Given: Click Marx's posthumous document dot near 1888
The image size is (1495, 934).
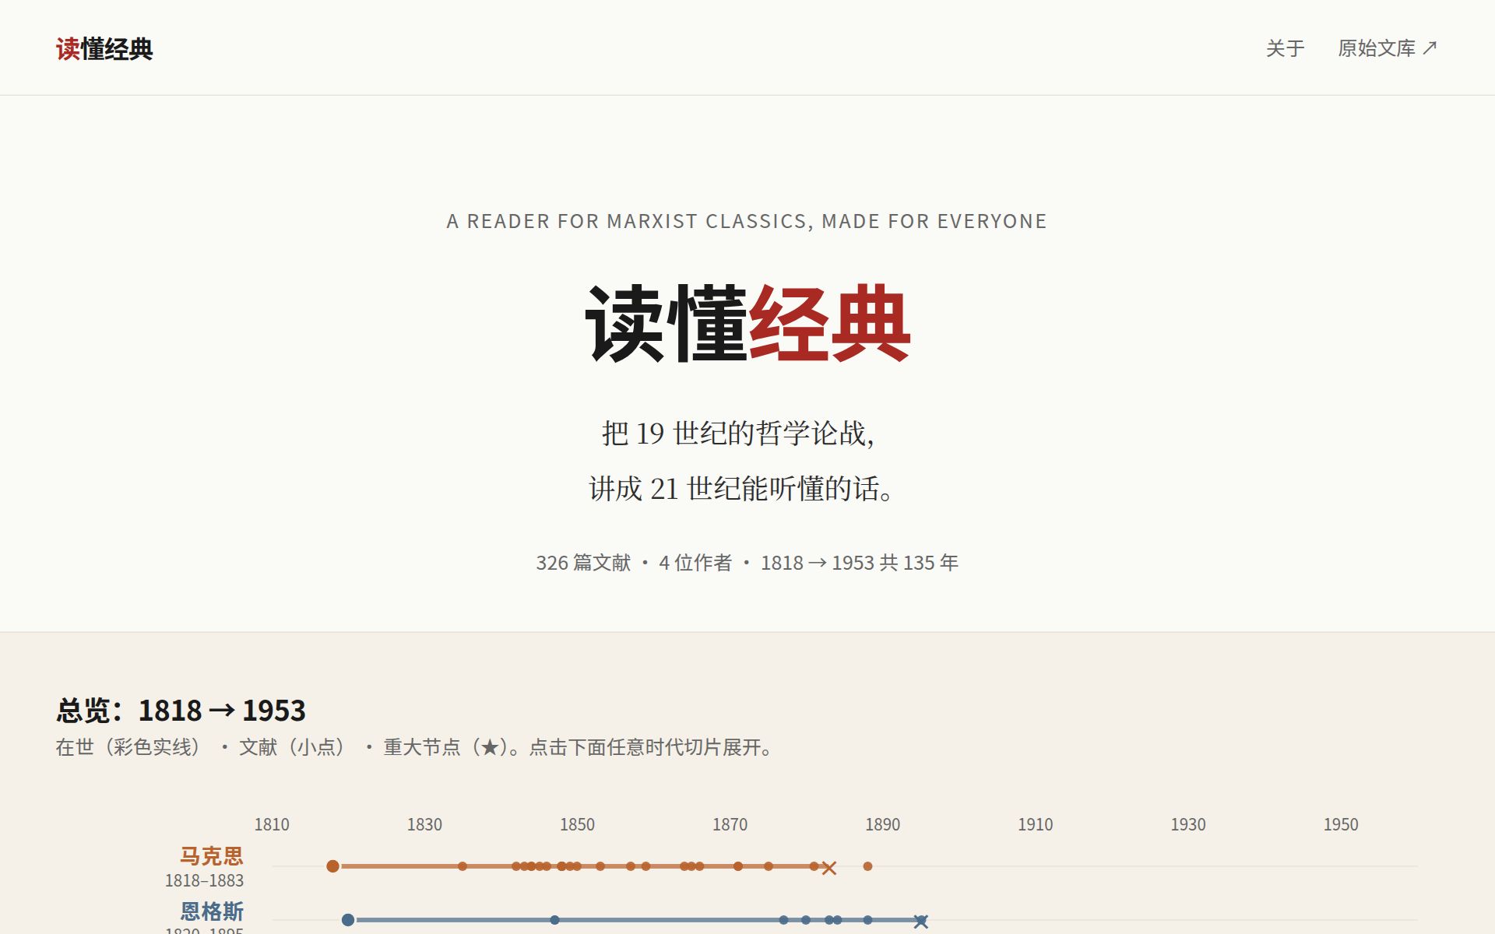Looking at the screenshot, I should [867, 866].
